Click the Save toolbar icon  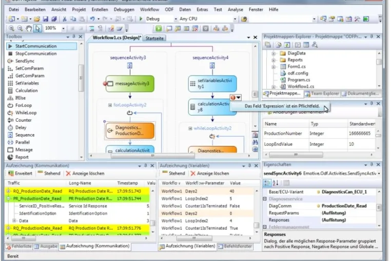point(45,19)
